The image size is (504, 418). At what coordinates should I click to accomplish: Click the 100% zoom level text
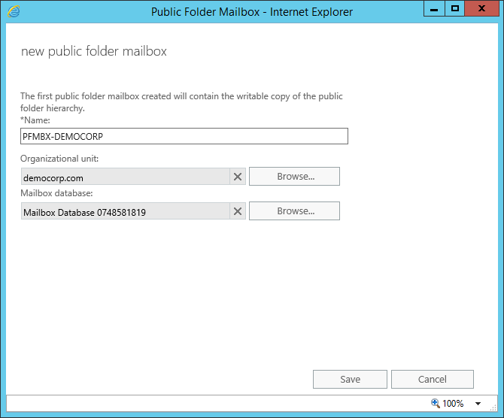coord(453,404)
